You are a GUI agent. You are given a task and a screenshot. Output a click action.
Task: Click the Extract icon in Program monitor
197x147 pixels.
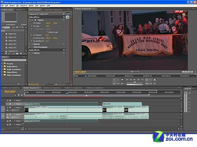click(x=151, y=83)
